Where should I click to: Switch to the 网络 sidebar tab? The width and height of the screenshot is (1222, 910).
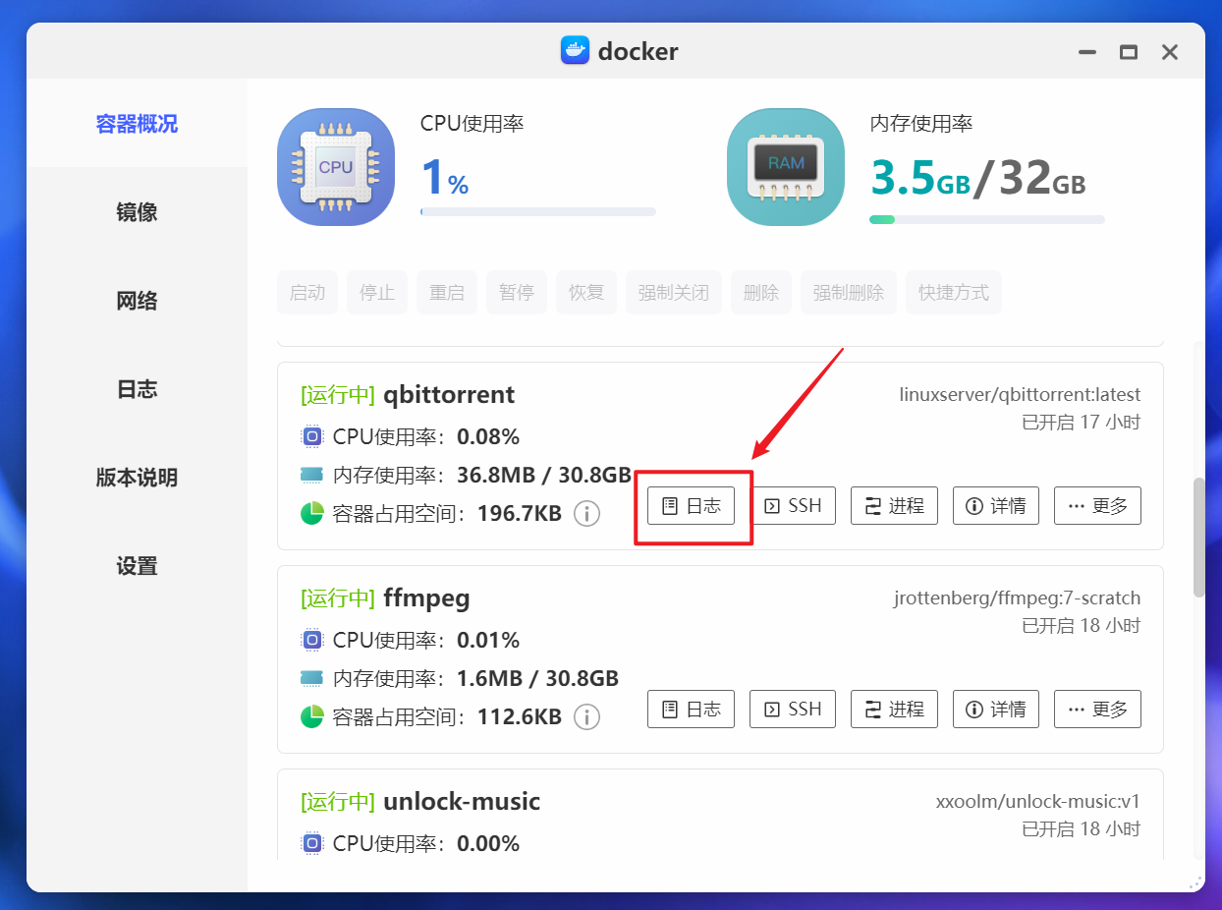(137, 301)
